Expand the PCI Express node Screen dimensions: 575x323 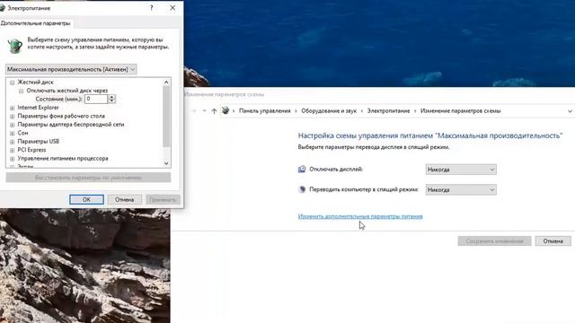[12, 151]
